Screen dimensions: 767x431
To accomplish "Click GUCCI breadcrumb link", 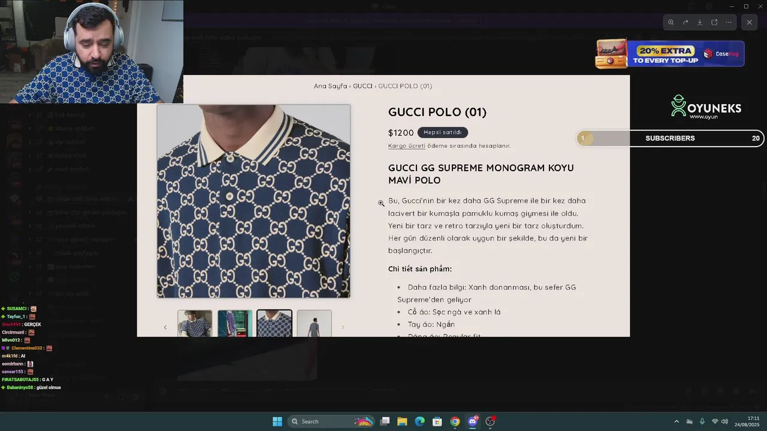I will (363, 86).
